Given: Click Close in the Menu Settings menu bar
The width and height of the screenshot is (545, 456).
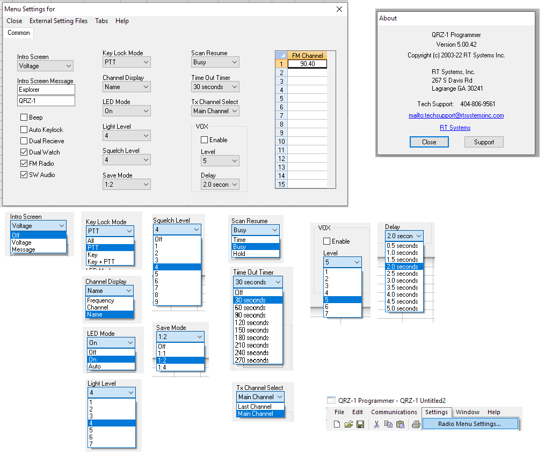Looking at the screenshot, I should pyautogui.click(x=14, y=21).
